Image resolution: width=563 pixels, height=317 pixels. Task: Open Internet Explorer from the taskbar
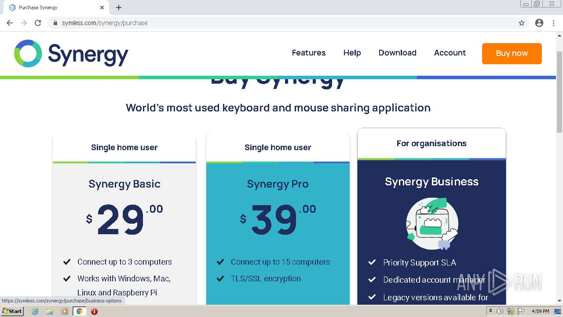(x=35, y=311)
